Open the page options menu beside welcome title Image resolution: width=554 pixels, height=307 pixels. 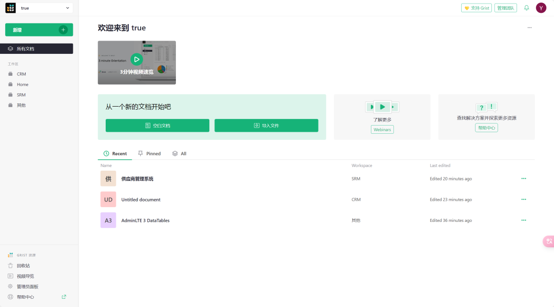pyautogui.click(x=529, y=28)
